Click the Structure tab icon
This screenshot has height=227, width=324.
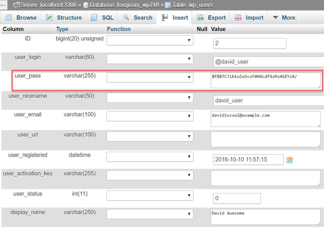pos(49,17)
